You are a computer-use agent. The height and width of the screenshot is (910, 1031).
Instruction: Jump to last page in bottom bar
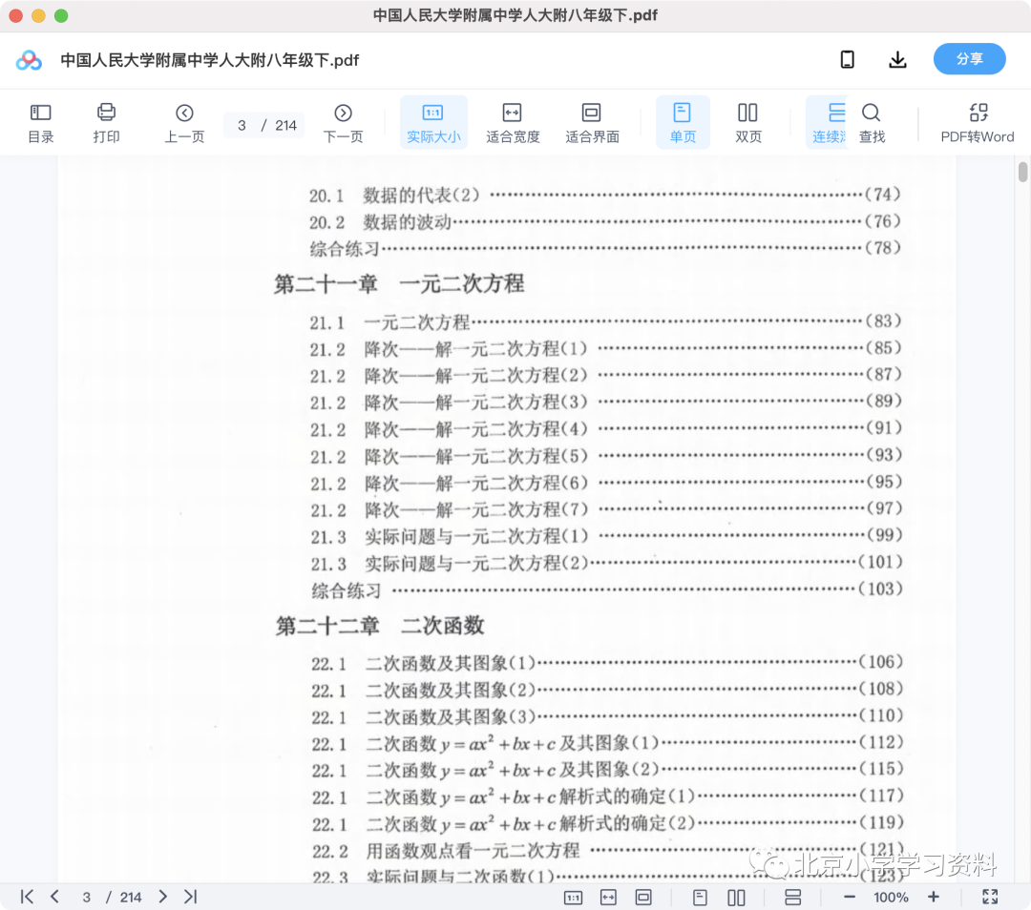(x=190, y=897)
